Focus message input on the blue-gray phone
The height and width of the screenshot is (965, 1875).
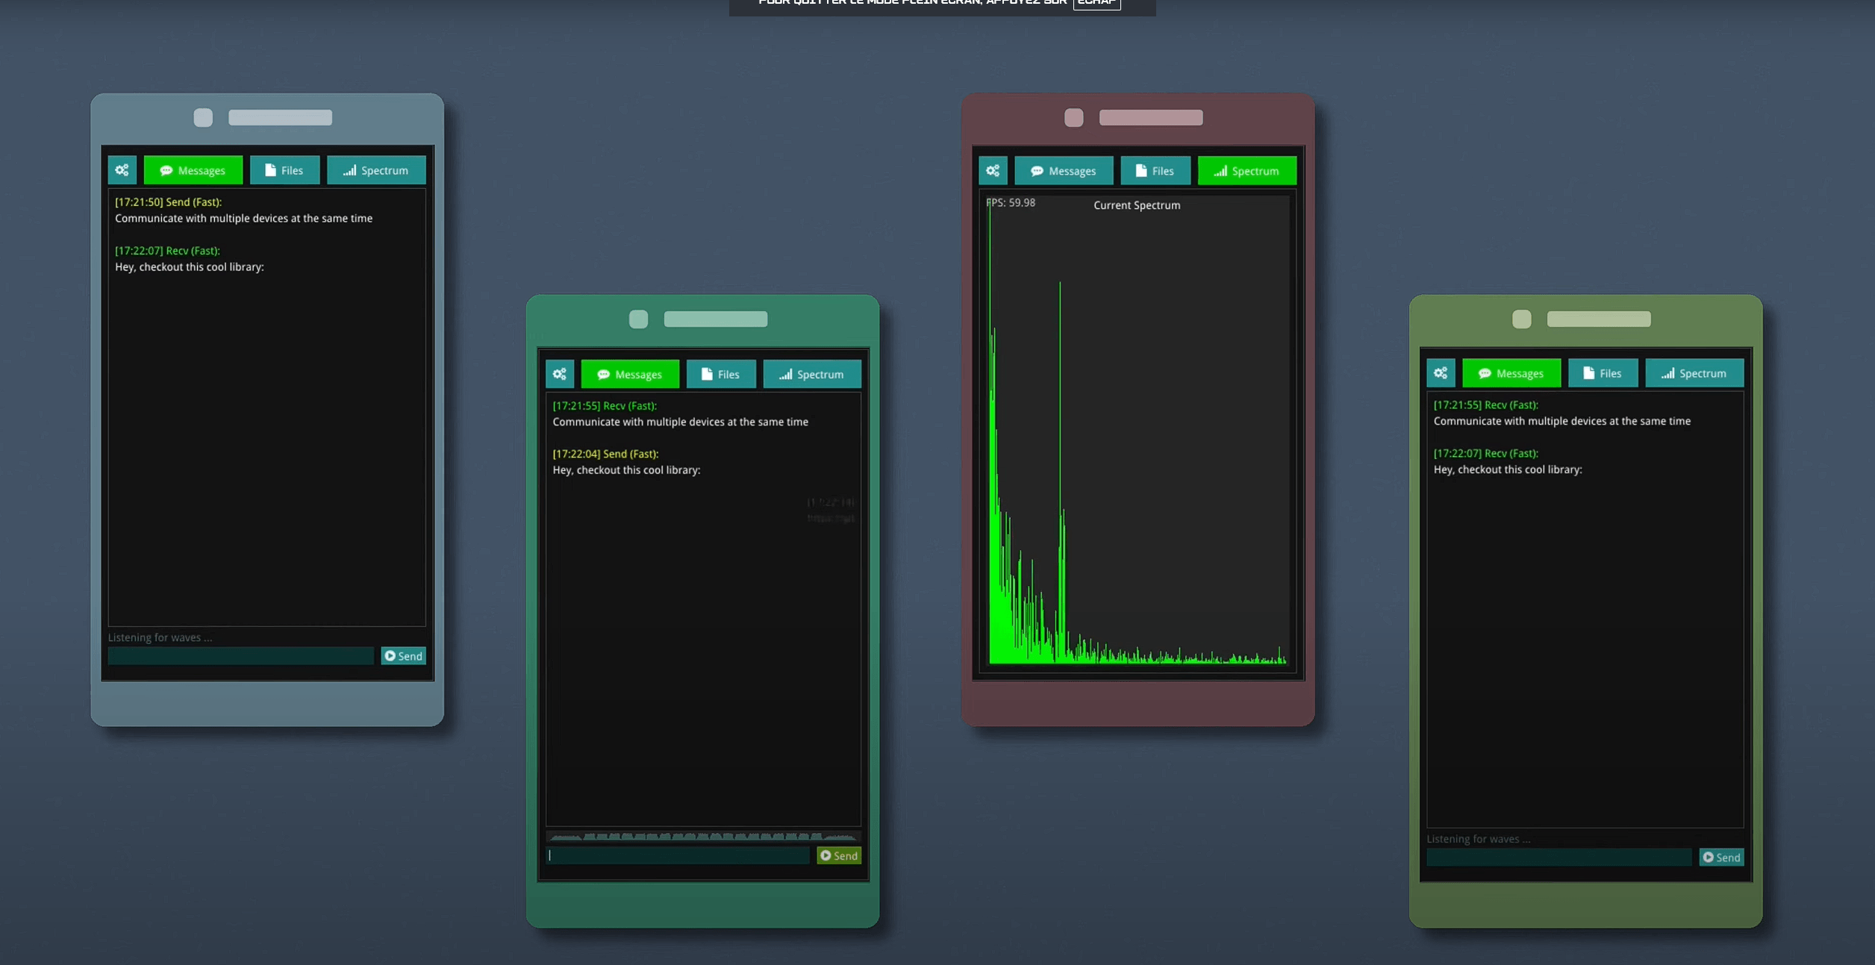(240, 656)
